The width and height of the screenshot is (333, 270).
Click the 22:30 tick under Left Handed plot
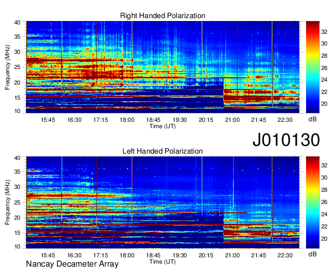pos(285,255)
